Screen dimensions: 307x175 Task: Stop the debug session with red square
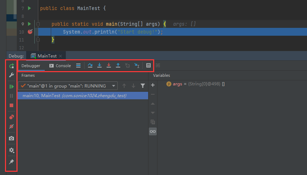11,105
